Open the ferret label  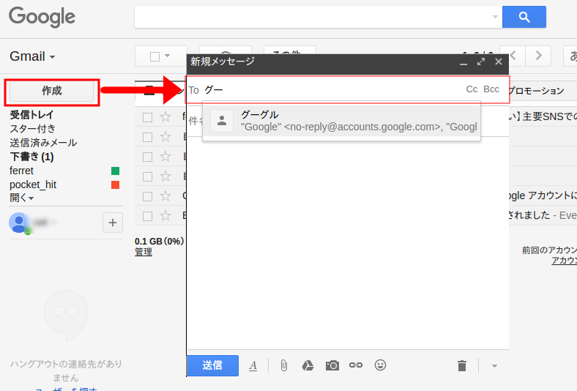tap(21, 171)
